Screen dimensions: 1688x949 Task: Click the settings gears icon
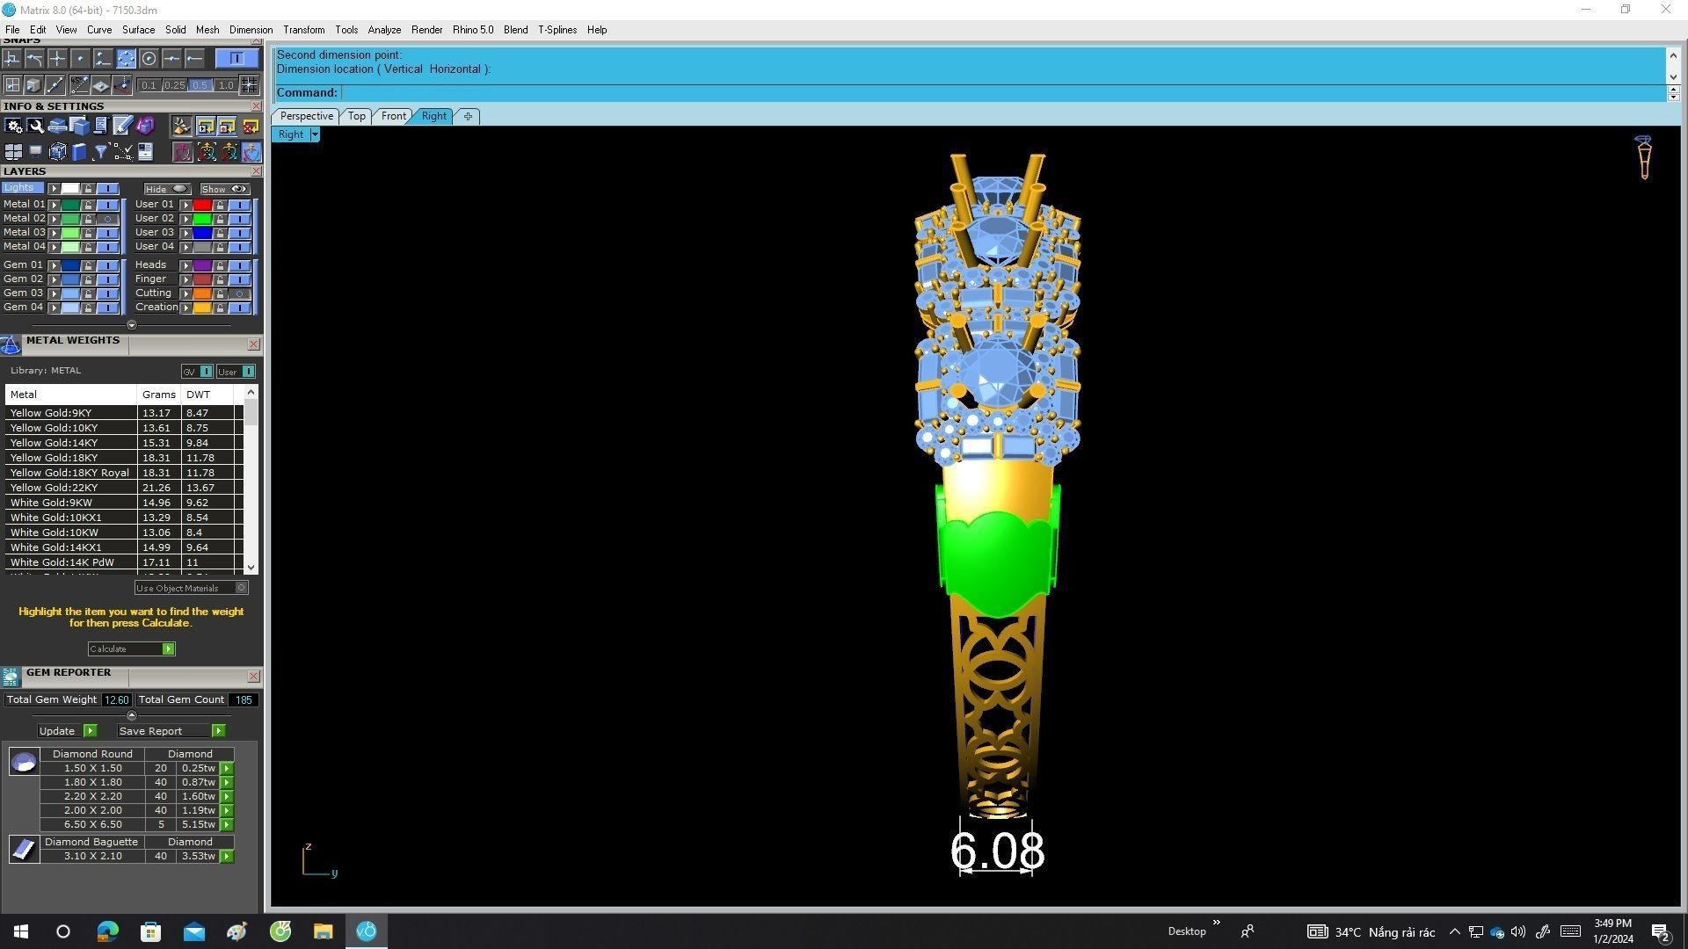[13, 127]
